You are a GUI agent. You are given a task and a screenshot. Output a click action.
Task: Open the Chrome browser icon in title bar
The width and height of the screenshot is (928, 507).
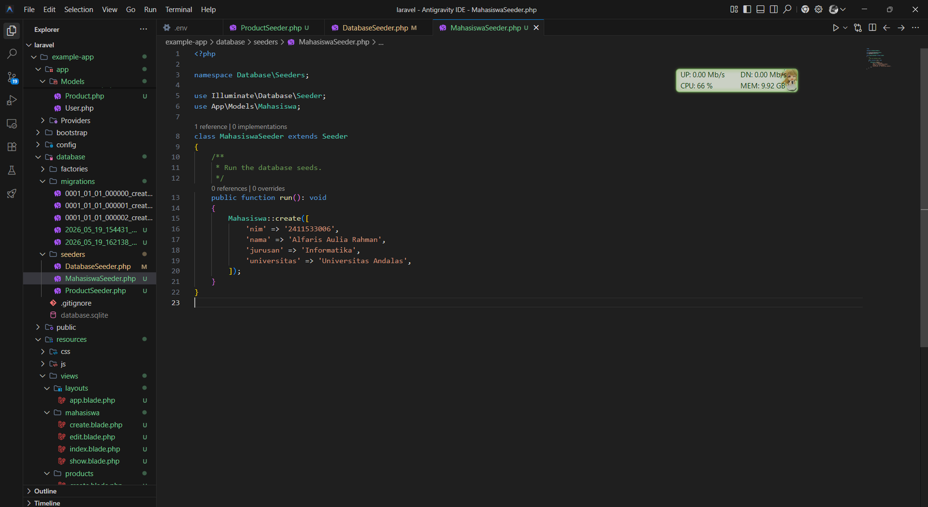(x=805, y=9)
